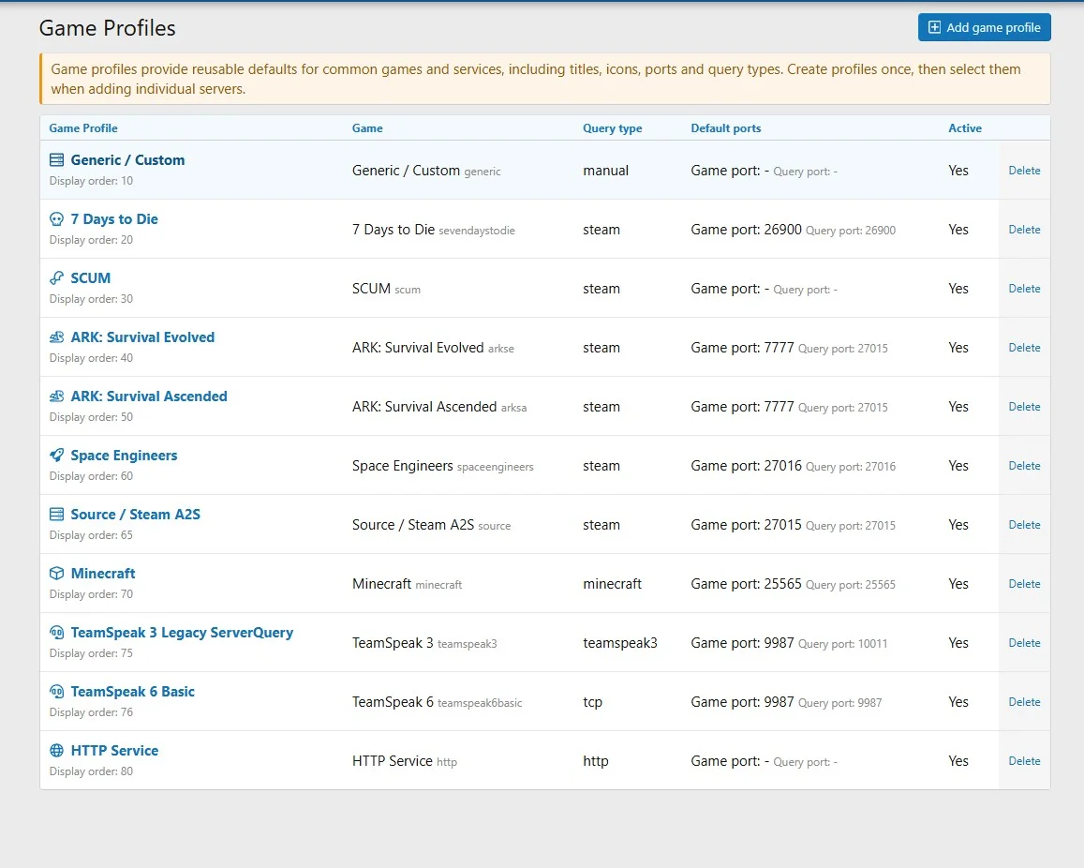This screenshot has height=868, width=1084.
Task: Click 'Game port: 27016' in Space Engineers row
Action: tap(746, 466)
